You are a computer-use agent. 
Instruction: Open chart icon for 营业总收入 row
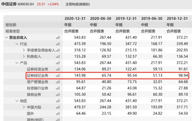(58, 38)
